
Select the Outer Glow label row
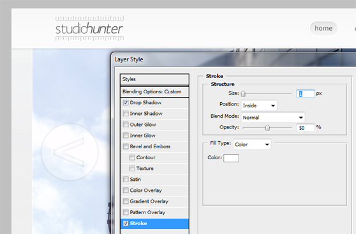[154, 125]
